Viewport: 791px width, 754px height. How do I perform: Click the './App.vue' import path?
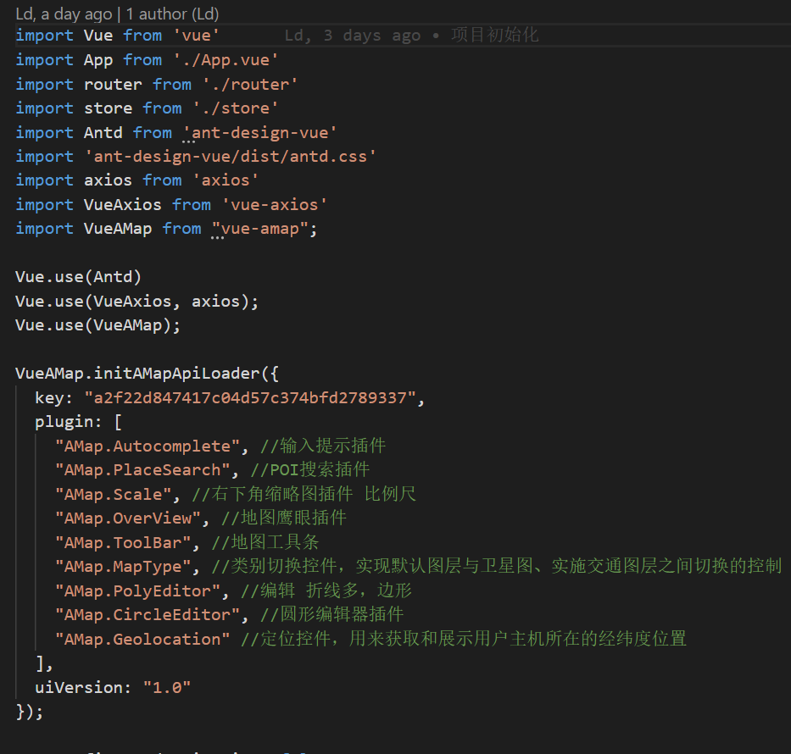(x=226, y=60)
